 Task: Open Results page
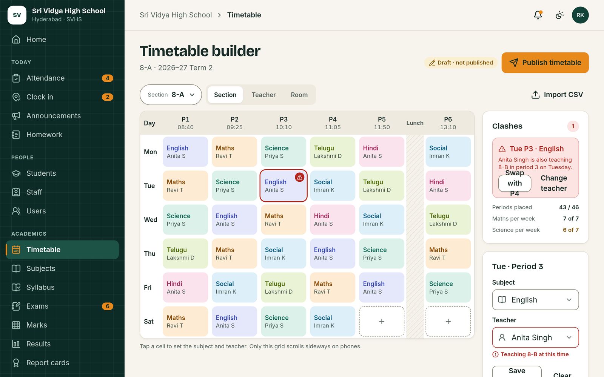62,344
